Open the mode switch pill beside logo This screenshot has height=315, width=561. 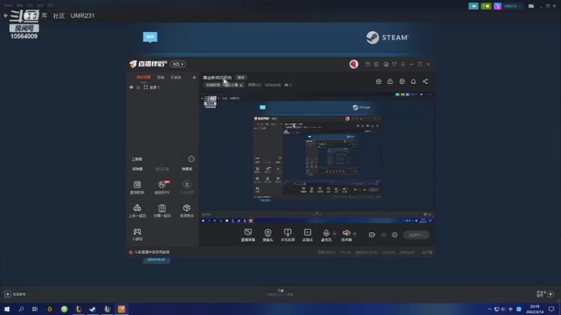point(178,64)
